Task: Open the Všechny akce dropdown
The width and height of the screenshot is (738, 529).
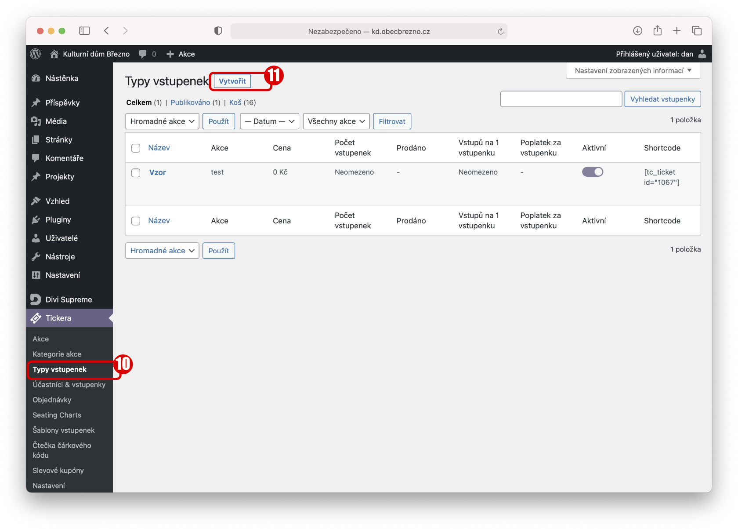Action: coord(336,121)
